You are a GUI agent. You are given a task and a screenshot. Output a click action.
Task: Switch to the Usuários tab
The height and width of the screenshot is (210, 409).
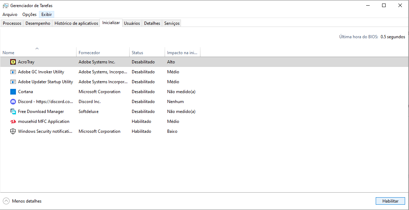coord(132,23)
